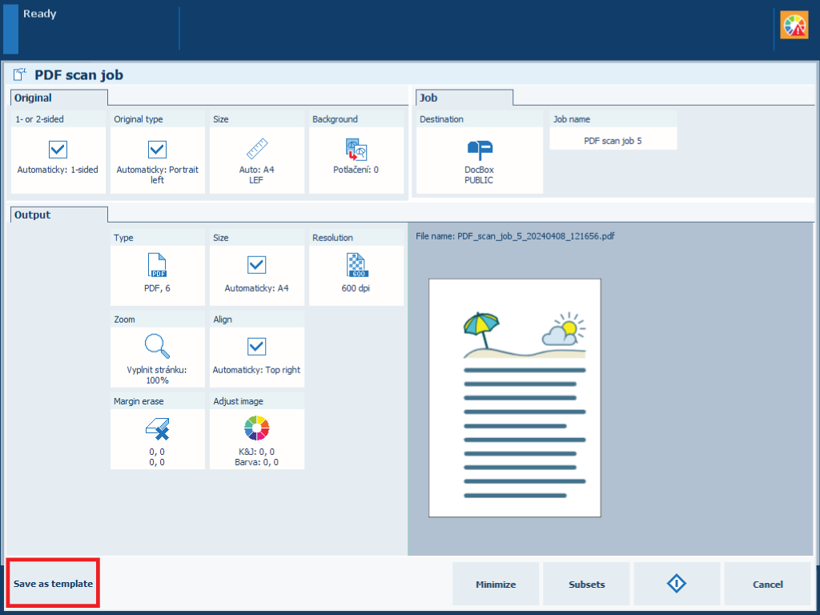Viewport: 820px width, 615px height.
Task: Open the PDF file Type icon
Action: pos(157,265)
